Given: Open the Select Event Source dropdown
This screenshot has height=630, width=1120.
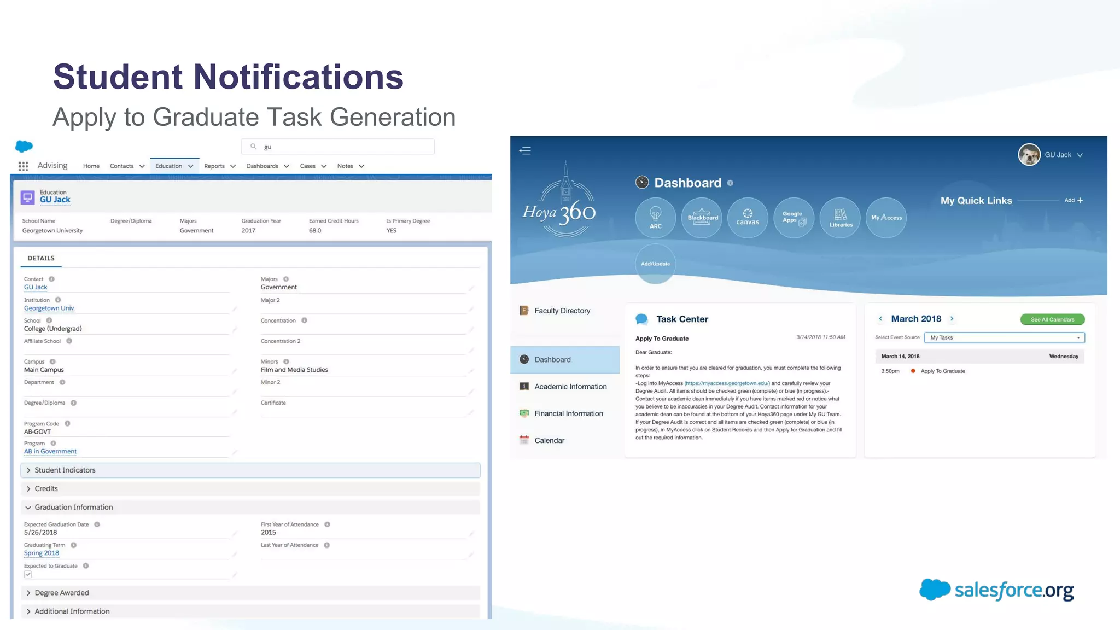Looking at the screenshot, I should (1005, 337).
